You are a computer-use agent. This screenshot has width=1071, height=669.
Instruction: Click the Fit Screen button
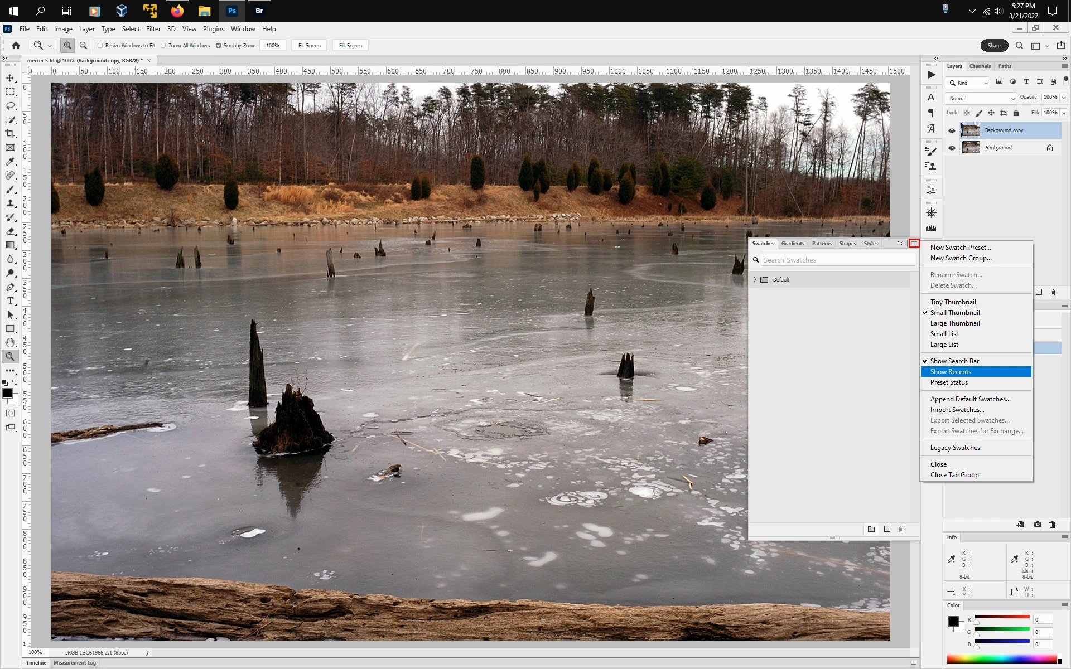pos(309,46)
